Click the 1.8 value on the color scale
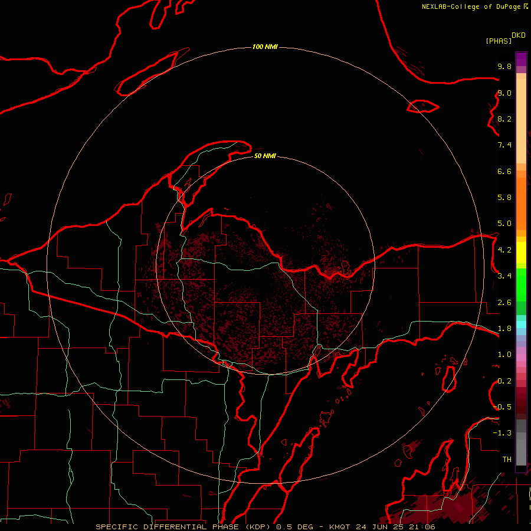Viewport: 531px width, 531px height. [504, 329]
